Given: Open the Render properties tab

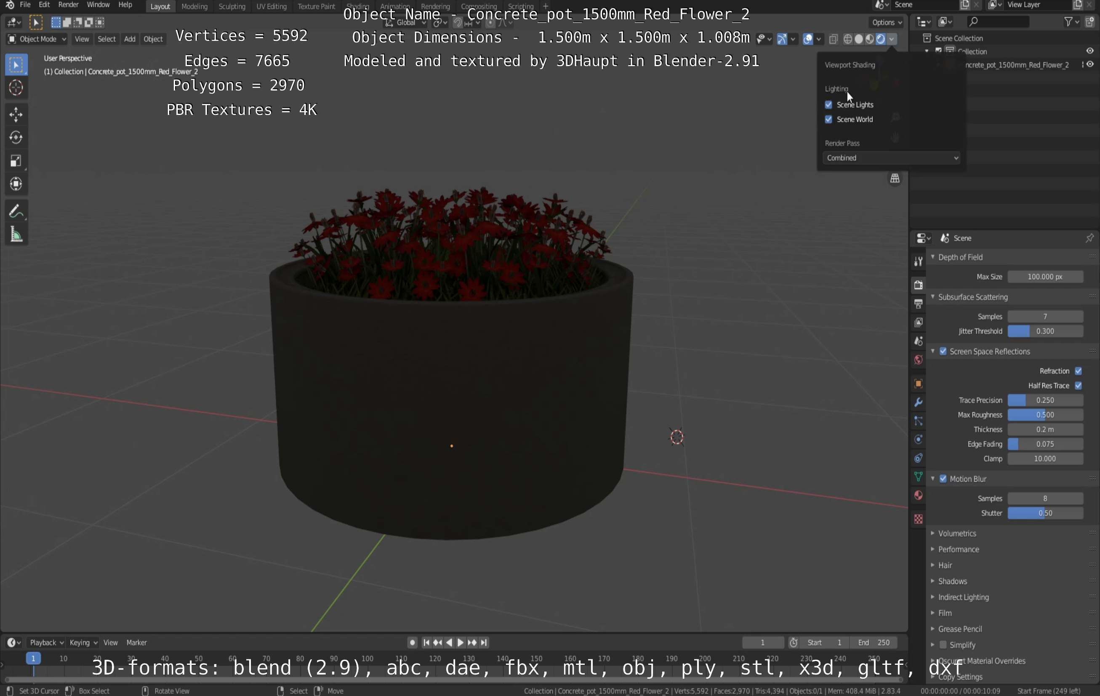Looking at the screenshot, I should pos(918,285).
